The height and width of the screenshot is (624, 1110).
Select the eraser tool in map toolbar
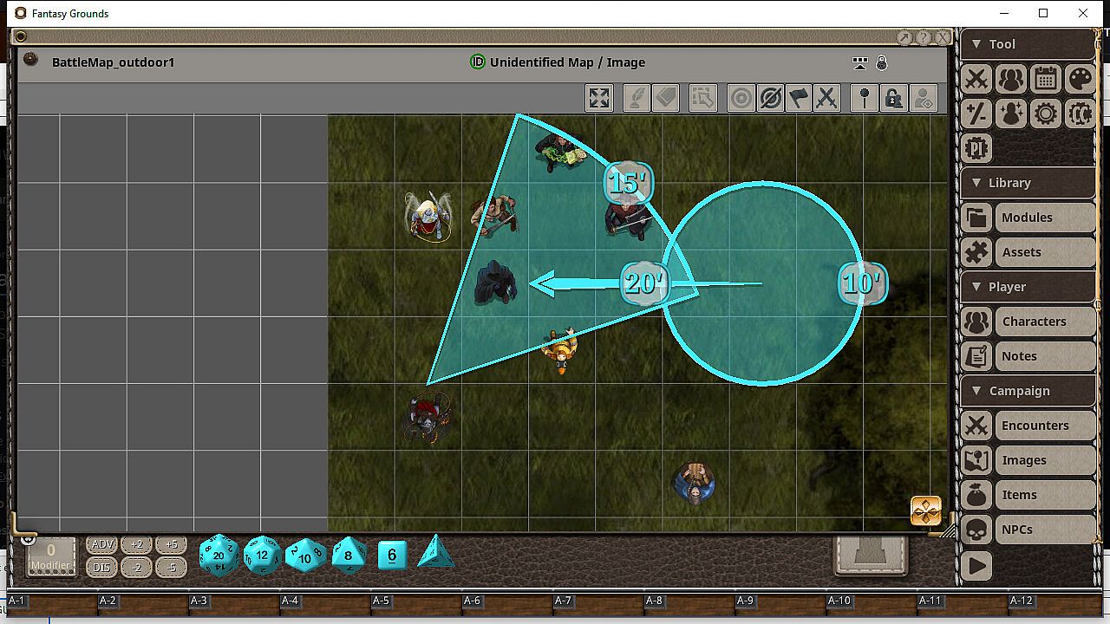click(666, 98)
